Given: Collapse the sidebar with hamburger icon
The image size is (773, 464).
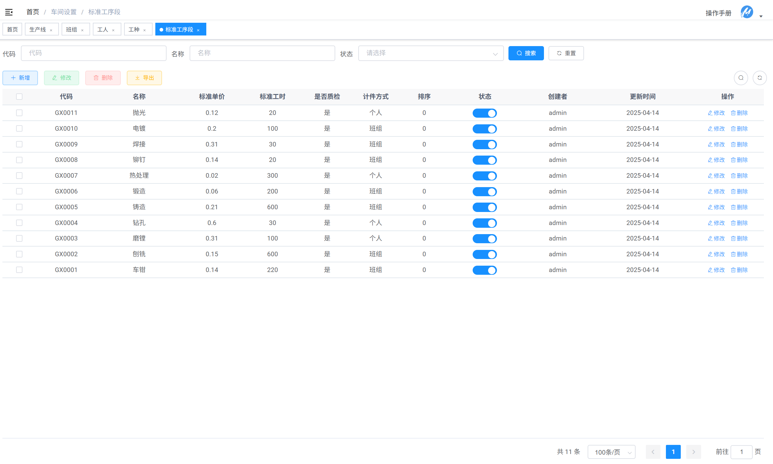Looking at the screenshot, I should pos(9,12).
